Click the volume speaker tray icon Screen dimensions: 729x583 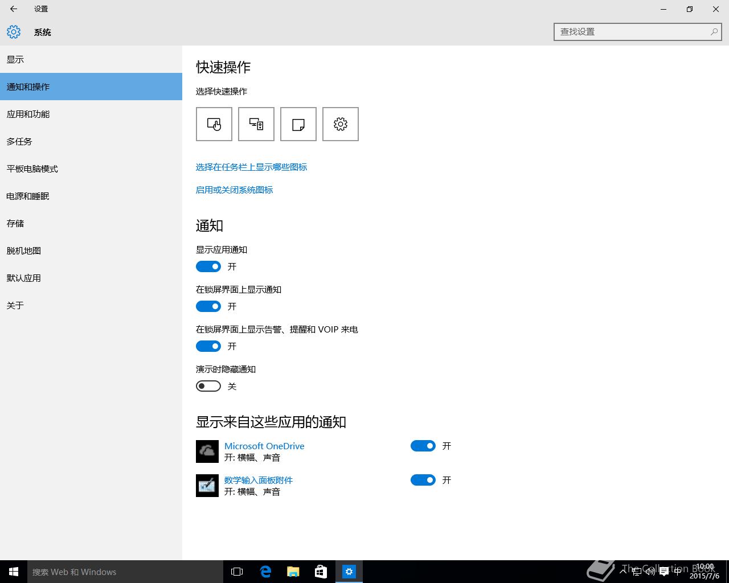pos(650,572)
